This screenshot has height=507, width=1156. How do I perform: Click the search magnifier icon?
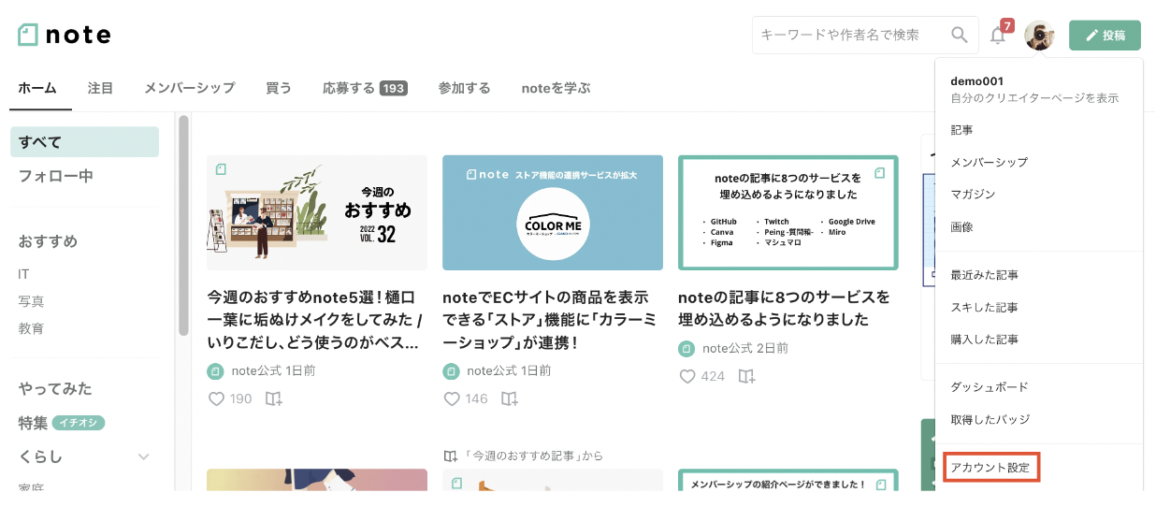[960, 35]
